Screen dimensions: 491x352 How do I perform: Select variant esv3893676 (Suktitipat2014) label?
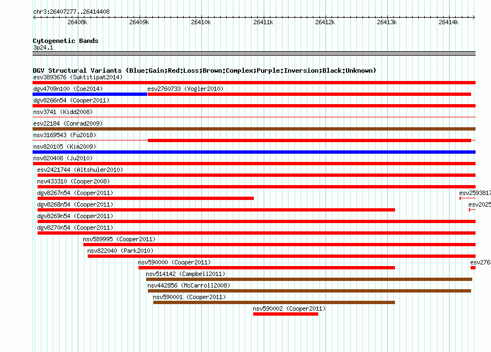(78, 77)
